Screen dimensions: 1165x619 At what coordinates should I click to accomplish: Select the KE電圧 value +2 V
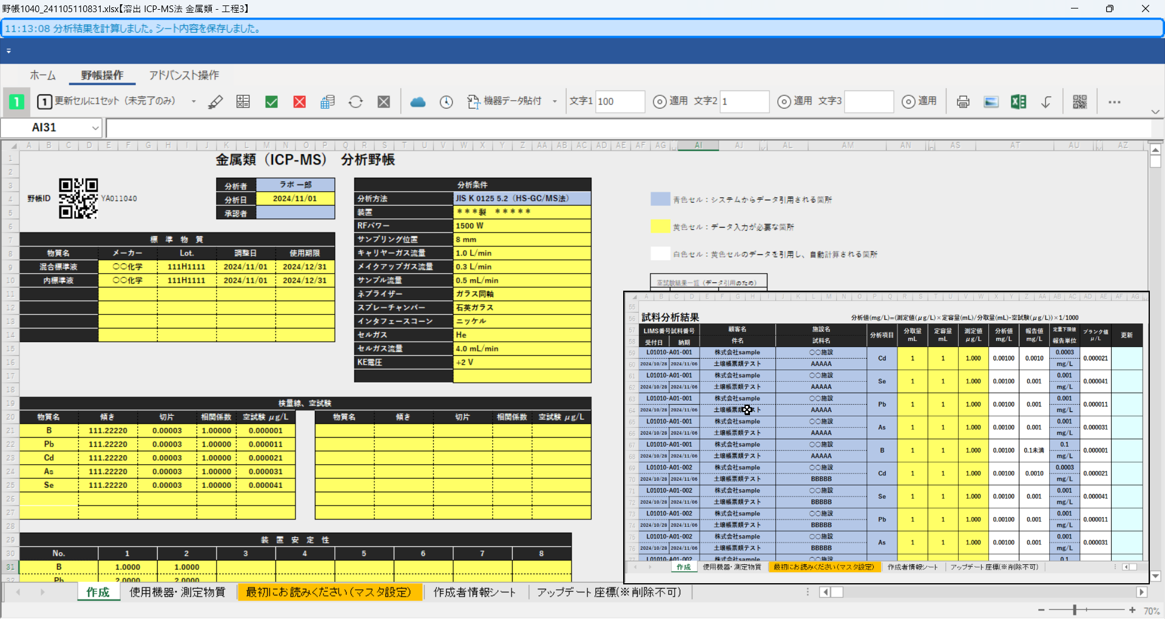(522, 362)
